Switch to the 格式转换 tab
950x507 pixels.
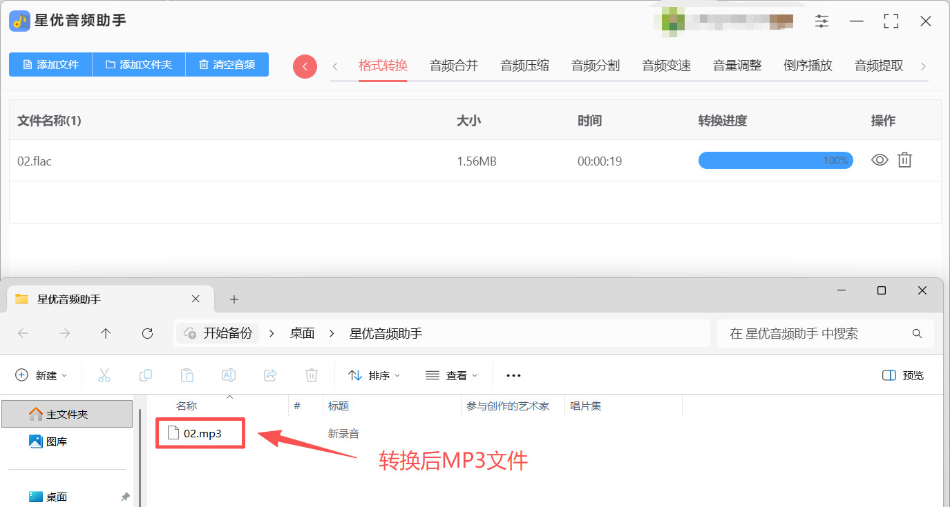tap(383, 66)
